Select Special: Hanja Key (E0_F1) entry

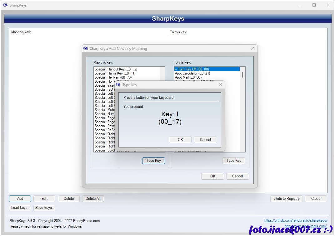pyautogui.click(x=115, y=73)
